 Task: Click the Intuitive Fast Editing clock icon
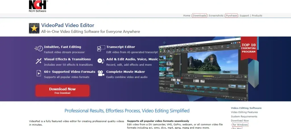click(39, 49)
